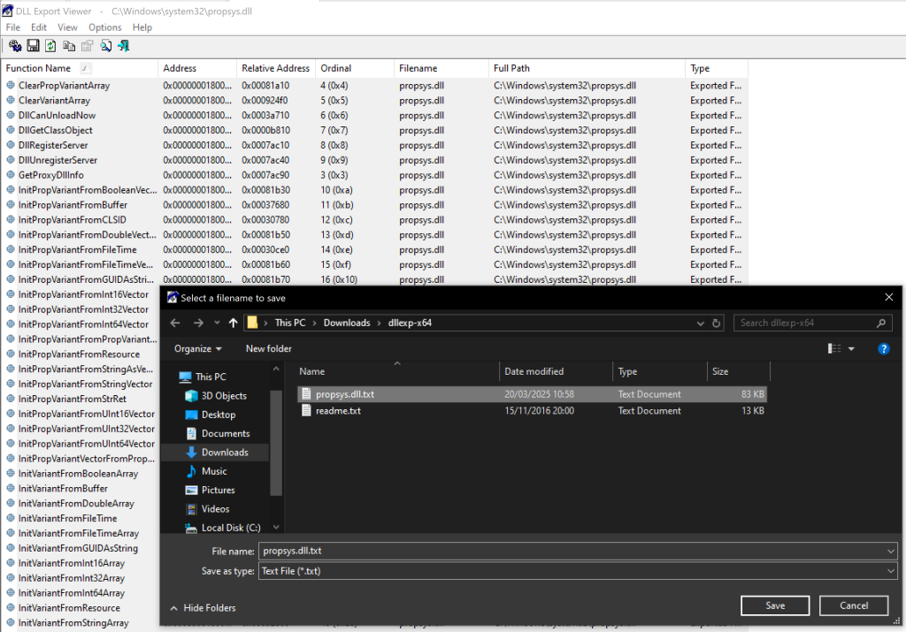Open Advanced Options toolbar icon
Screen dimensions: 906x632
15,46
